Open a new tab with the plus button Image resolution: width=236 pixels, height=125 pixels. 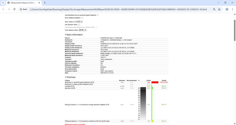pos(45,3)
